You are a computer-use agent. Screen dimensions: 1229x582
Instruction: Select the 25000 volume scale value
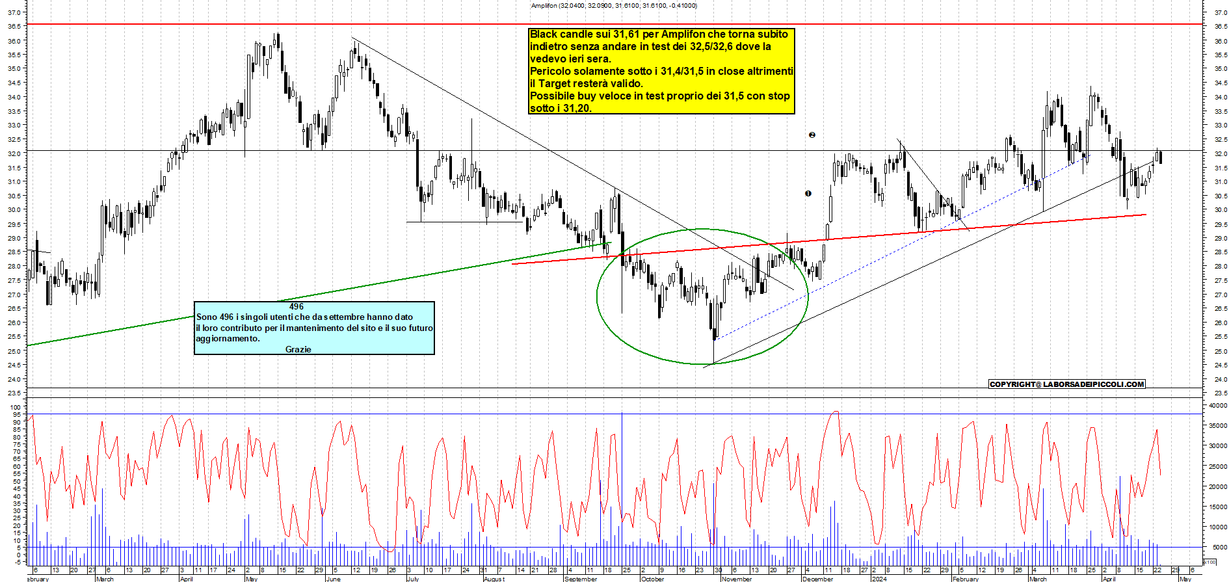[x=1218, y=467]
